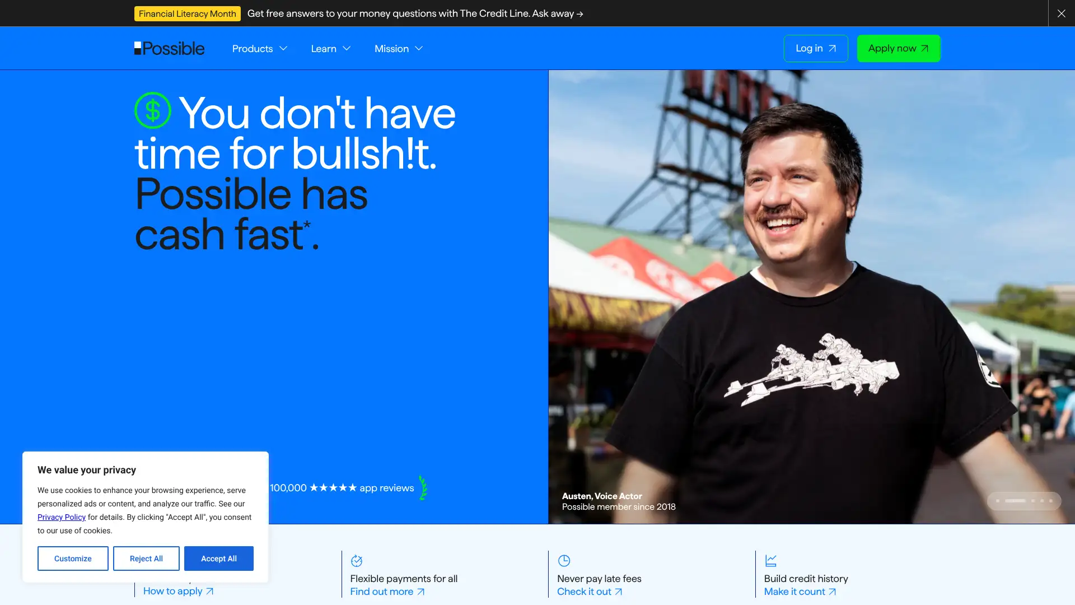
Task: Select the third carousel slide indicator
Action: click(x=1033, y=501)
